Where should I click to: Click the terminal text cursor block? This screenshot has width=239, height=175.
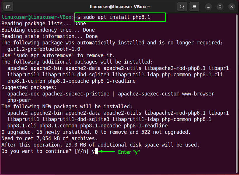pyautogui.click(x=96, y=151)
